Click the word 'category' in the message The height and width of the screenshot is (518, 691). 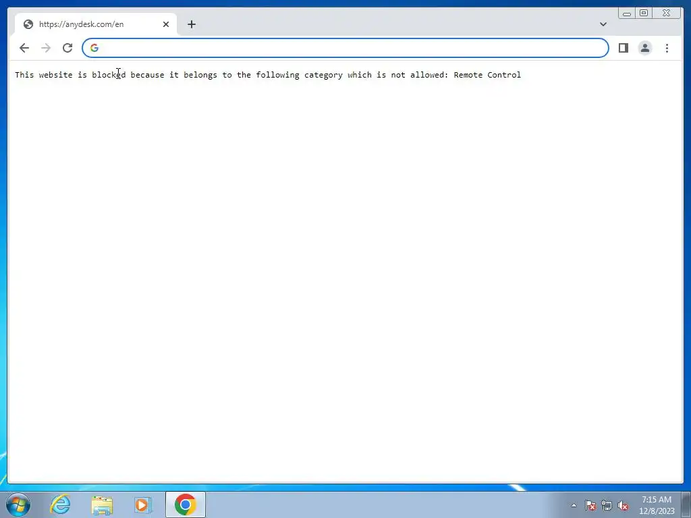click(x=323, y=76)
